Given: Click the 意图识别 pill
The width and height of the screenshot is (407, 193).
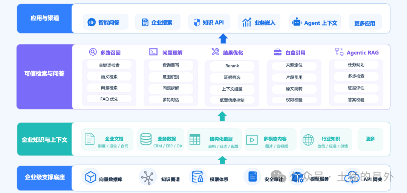Looking at the screenshot, I should click(x=171, y=77).
